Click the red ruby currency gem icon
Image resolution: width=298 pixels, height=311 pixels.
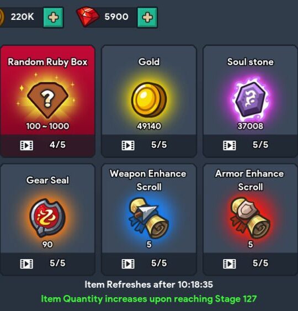point(88,17)
